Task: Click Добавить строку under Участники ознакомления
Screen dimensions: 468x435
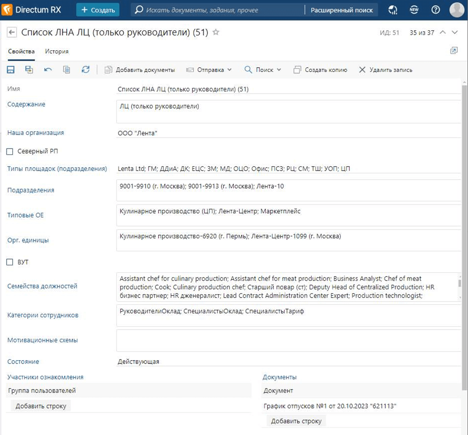Action: pos(41,406)
